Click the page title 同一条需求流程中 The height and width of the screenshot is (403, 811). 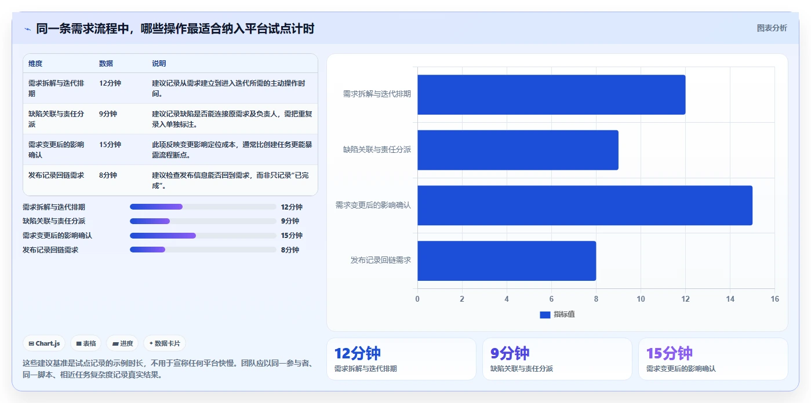(x=175, y=29)
